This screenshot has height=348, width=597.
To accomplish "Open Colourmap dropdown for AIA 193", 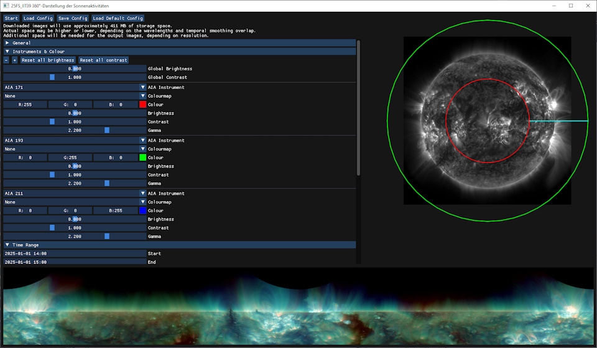I will (x=75, y=149).
